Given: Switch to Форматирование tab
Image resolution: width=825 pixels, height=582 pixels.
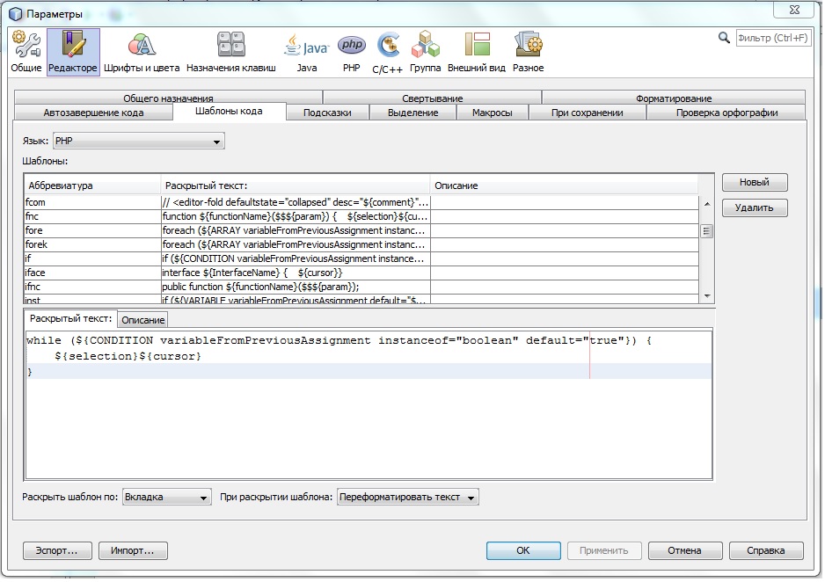Looking at the screenshot, I should tap(674, 98).
